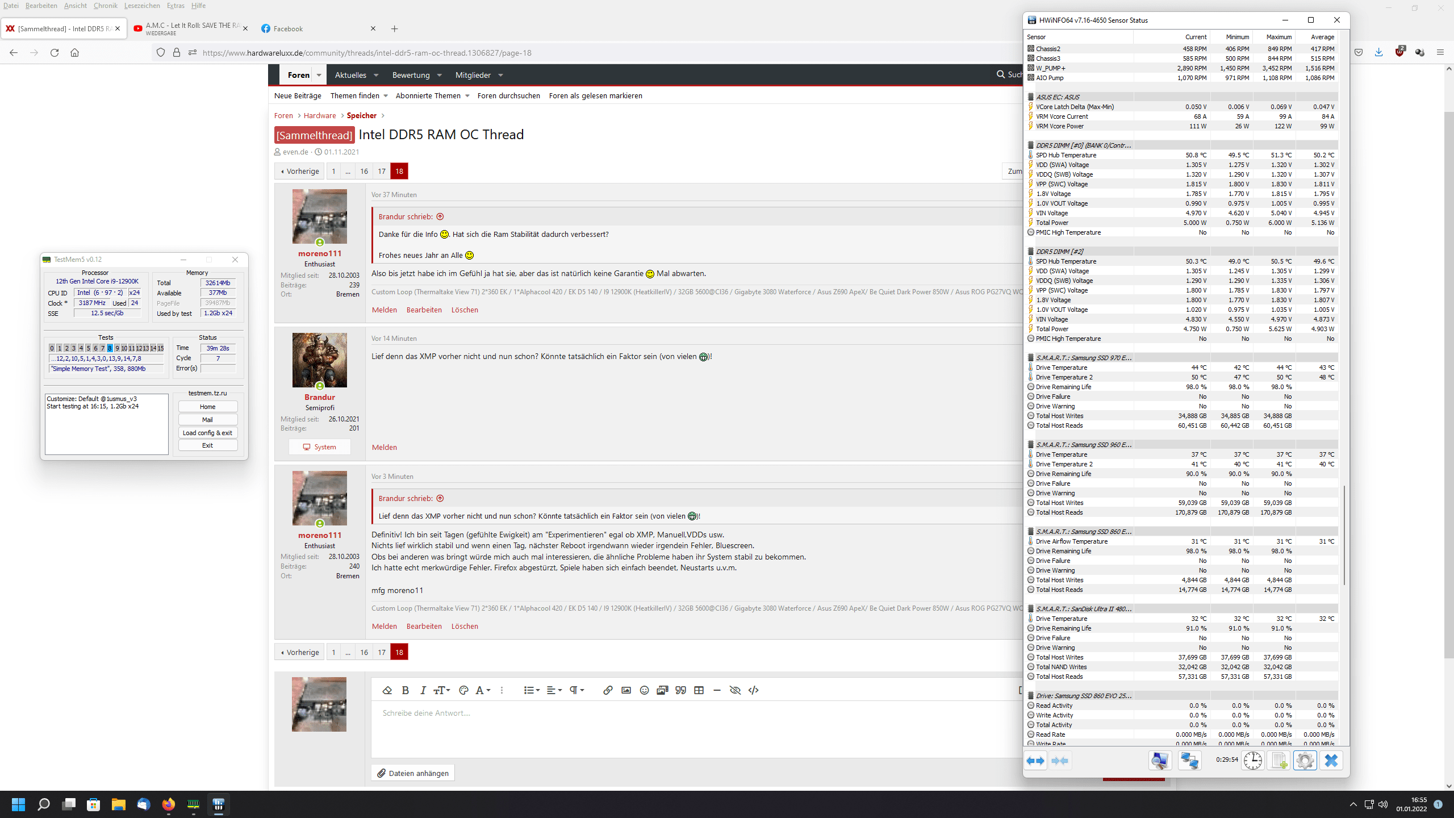Open File Explorer from the taskbar

[118, 804]
